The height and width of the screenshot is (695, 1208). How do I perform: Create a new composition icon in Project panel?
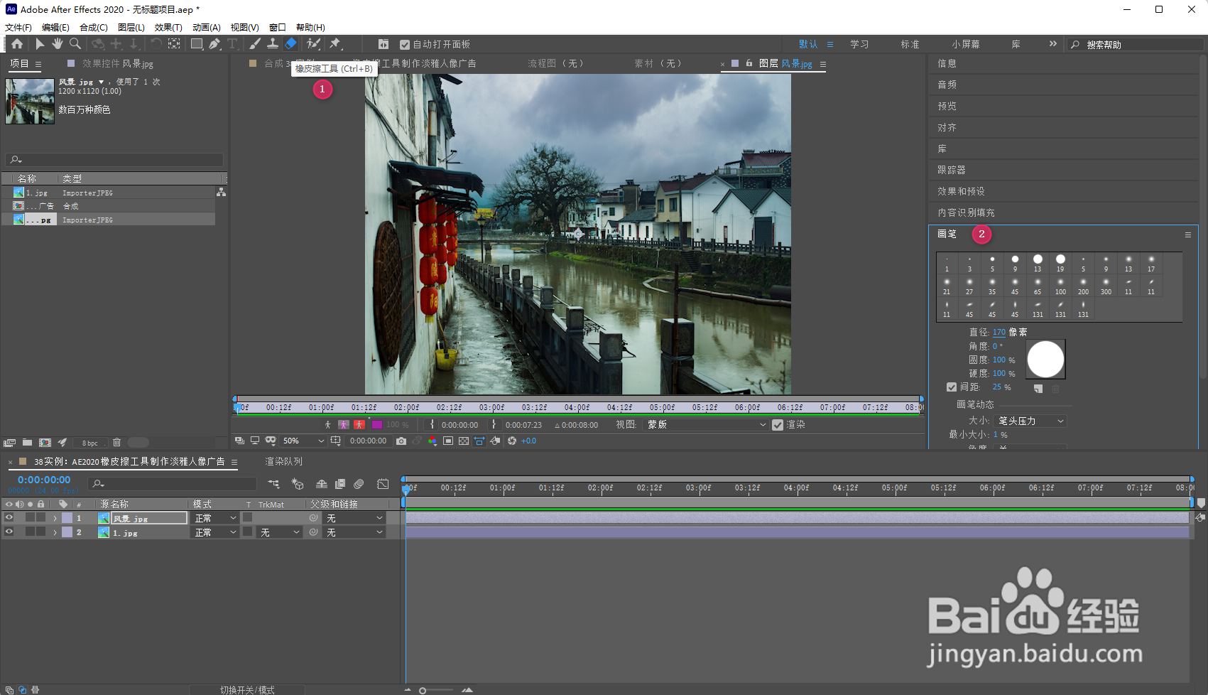click(45, 443)
